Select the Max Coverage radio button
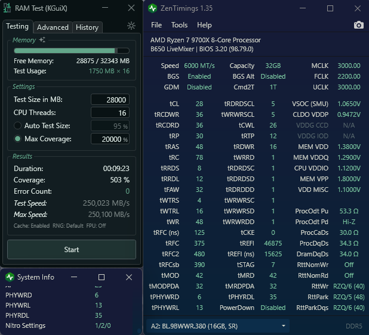This screenshot has height=335, width=369. pos(17,139)
